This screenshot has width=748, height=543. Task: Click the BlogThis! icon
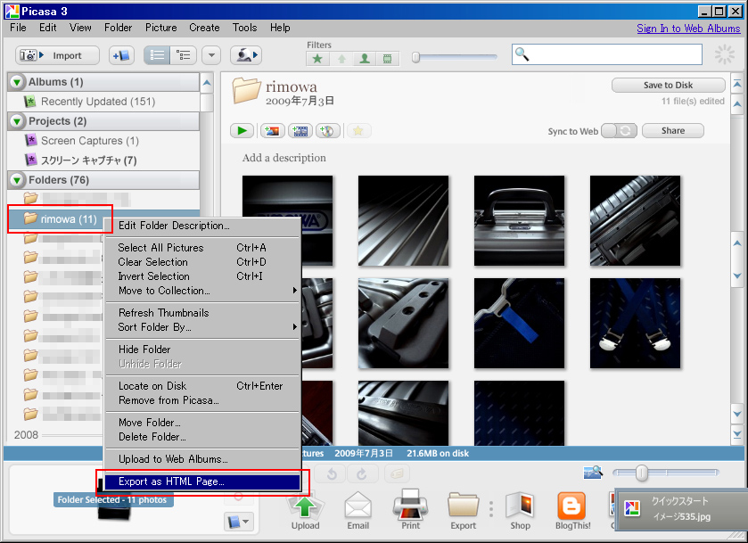tap(572, 511)
